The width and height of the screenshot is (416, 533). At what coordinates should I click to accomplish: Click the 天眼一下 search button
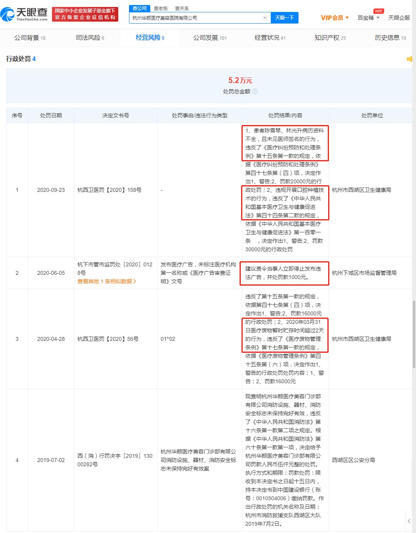point(284,18)
